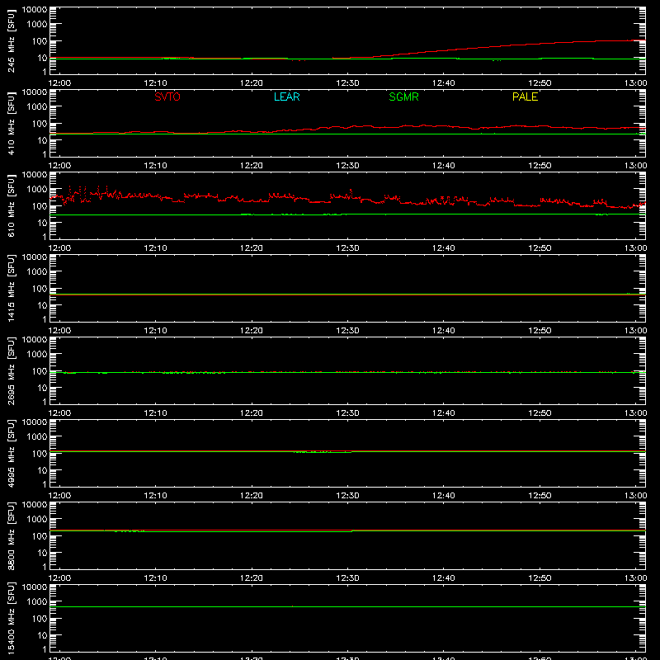The image size is (660, 660).
Task: Click the 12:10 time label below 2695 MHz plot
Action: [x=155, y=413]
